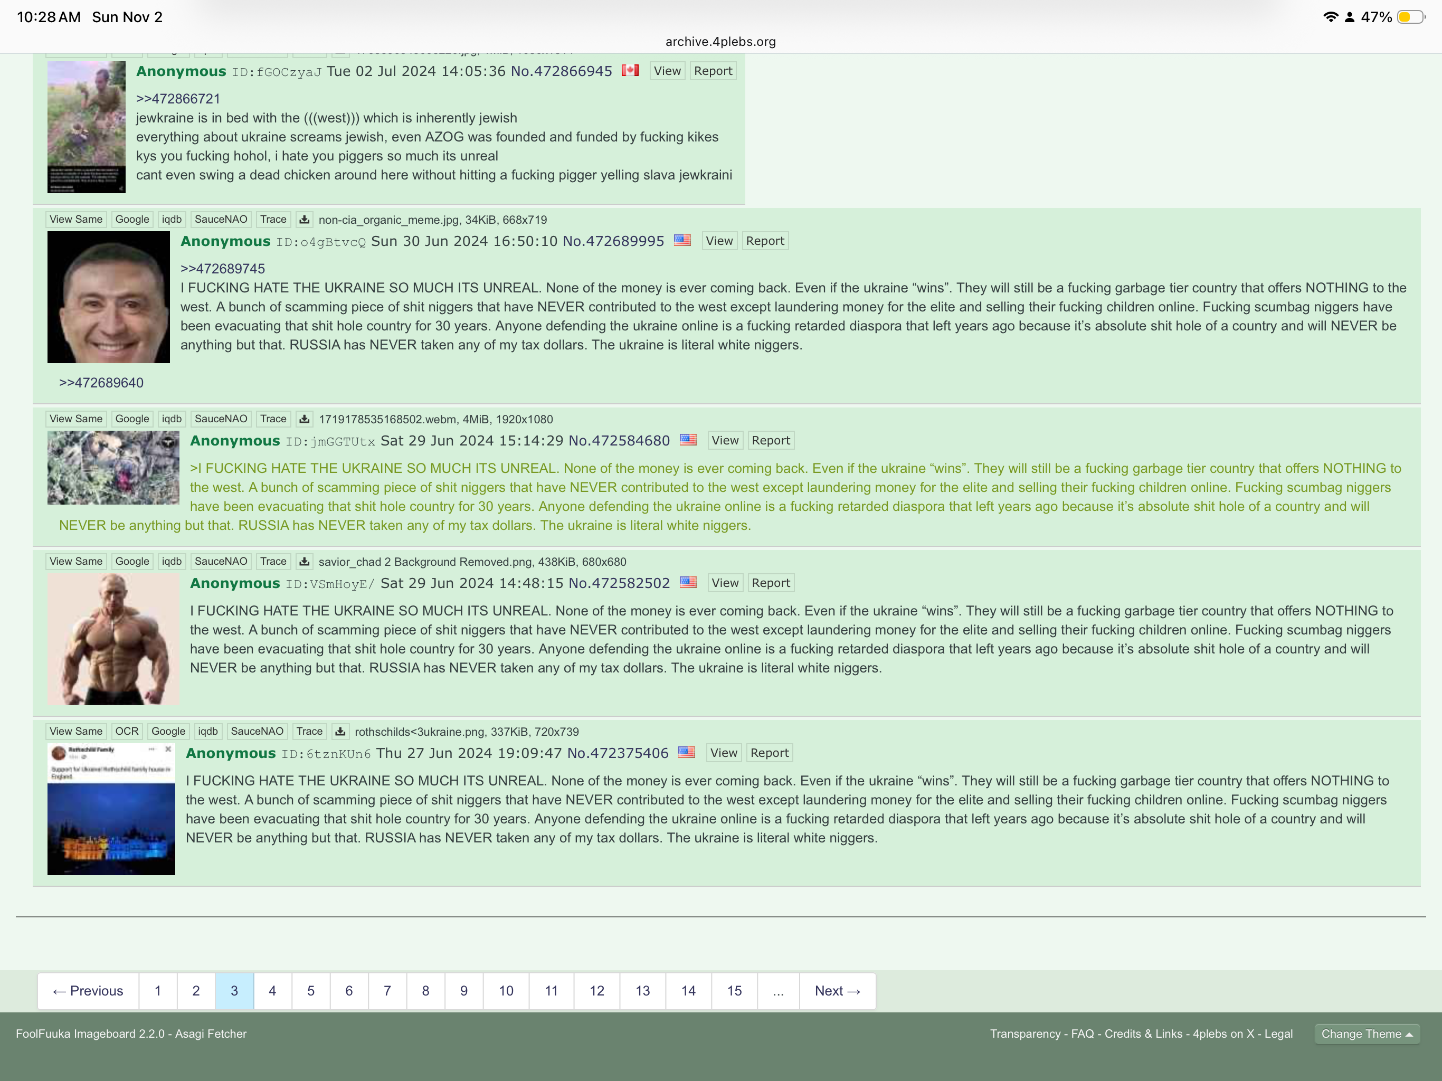1442x1081 pixels.
Task: Go to page 4 of results
Action: coord(272,991)
